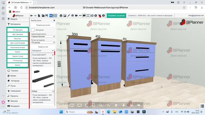Enable the 'Без ручек' checkbox
Screen dimensions: 205x115
33,30
